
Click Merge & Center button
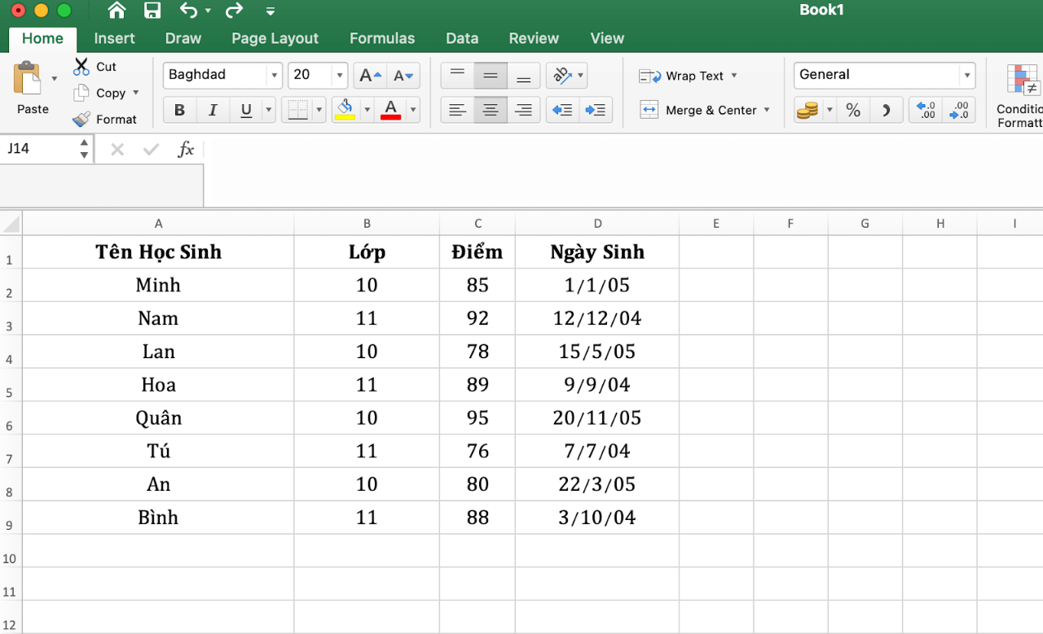pyautogui.click(x=699, y=110)
